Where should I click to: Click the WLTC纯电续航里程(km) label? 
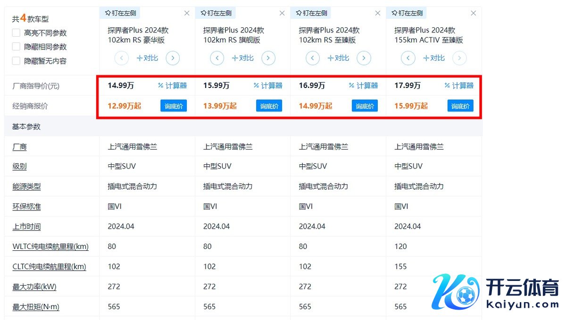pyautogui.click(x=50, y=247)
